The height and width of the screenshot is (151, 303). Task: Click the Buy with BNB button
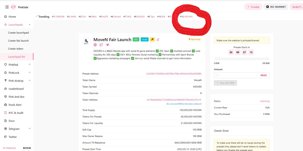click(x=225, y=83)
